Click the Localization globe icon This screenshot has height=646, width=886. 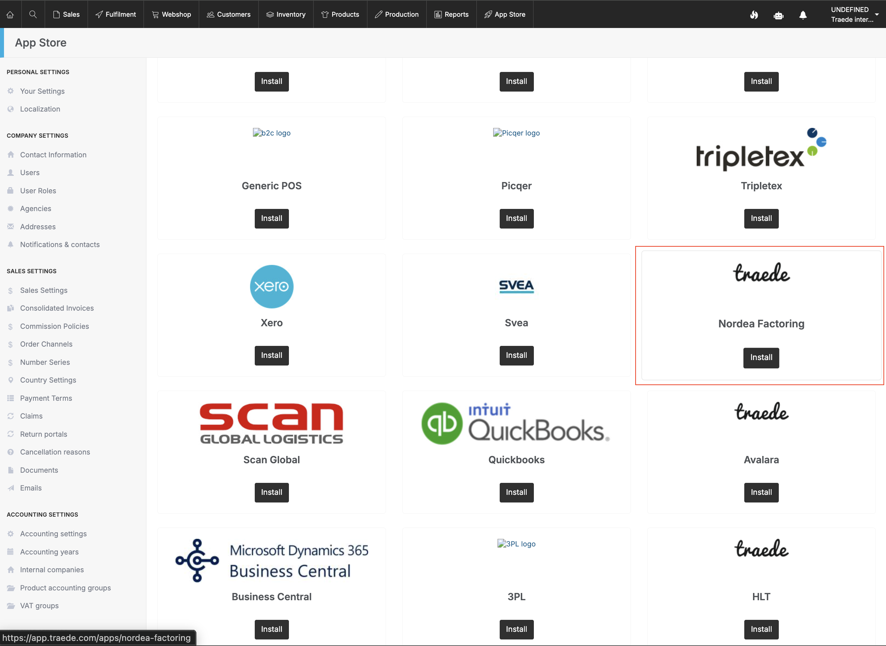(11, 109)
